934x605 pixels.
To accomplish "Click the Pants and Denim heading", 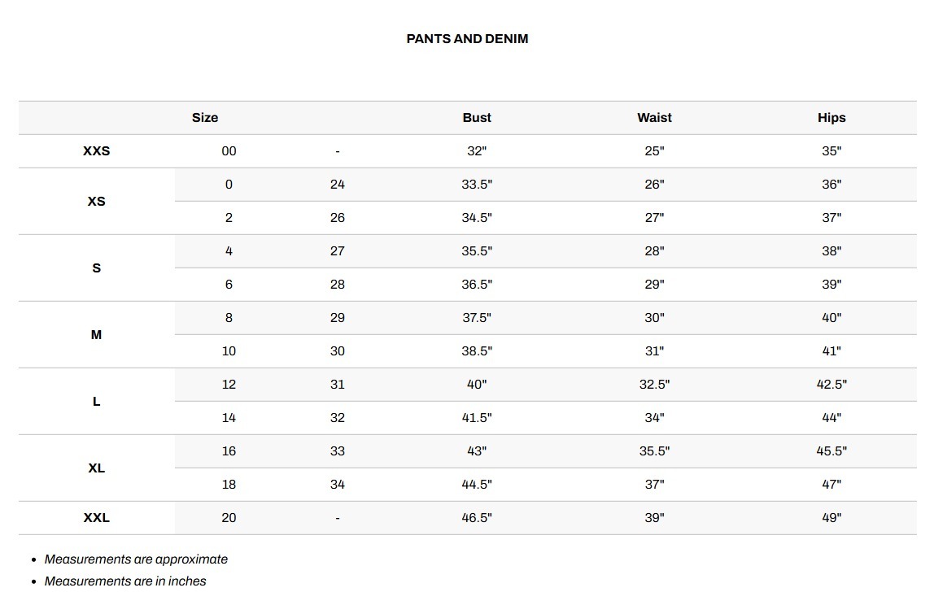I will point(467,39).
